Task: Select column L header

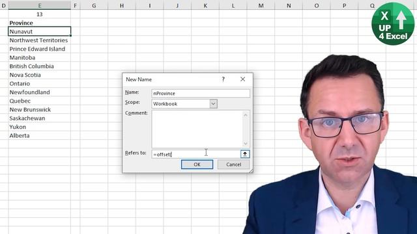Action: [x=233, y=6]
